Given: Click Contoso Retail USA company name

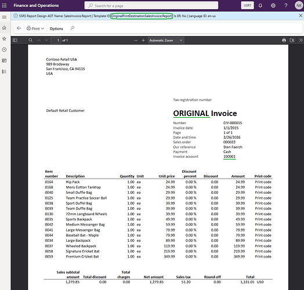Looking at the screenshot, I should click(61, 59).
